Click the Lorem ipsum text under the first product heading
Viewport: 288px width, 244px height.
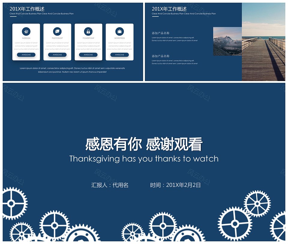[x=175, y=39]
